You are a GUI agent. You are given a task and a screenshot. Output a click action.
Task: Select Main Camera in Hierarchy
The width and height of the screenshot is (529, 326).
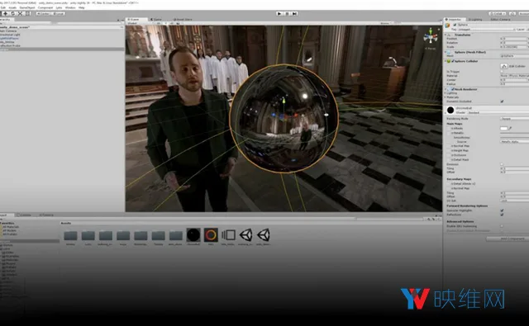8,31
